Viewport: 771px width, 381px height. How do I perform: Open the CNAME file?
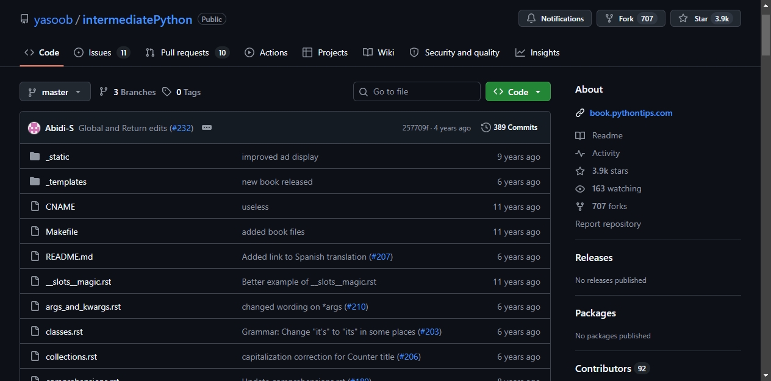[60, 207]
